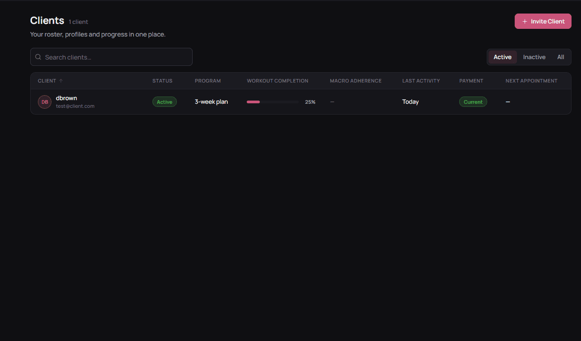Click the Active status badge
581x341 pixels.
pyautogui.click(x=165, y=102)
